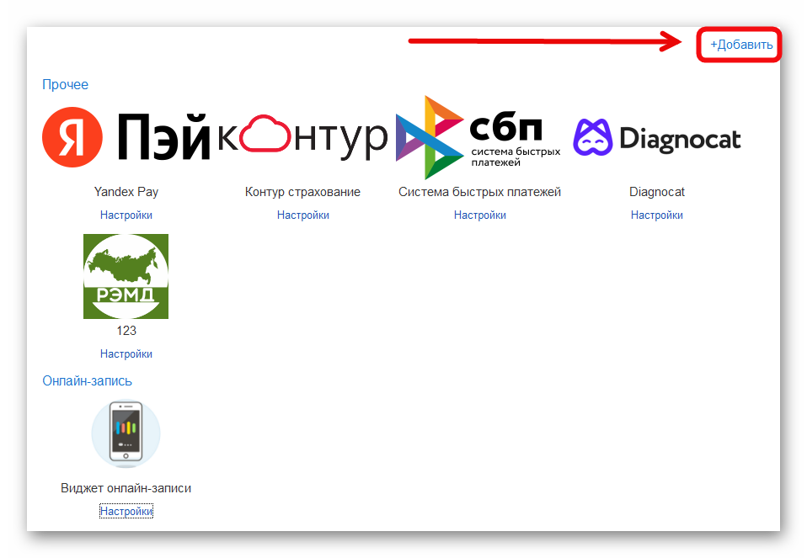Click the СБП система быстрых платежей logo
The width and height of the screenshot is (807, 558).
(x=478, y=137)
